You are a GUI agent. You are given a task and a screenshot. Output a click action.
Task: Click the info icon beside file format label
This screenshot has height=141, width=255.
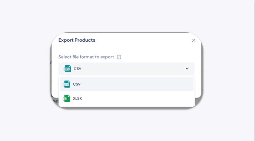(x=119, y=57)
